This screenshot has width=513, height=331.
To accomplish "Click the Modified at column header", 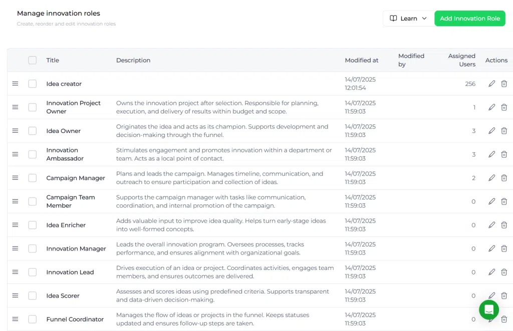I will 362,60.
